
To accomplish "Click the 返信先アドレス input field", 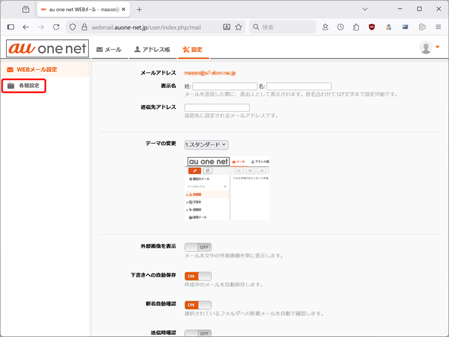I will [x=217, y=108].
